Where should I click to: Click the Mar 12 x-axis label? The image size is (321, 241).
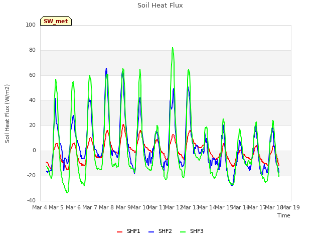(x=174, y=207)
